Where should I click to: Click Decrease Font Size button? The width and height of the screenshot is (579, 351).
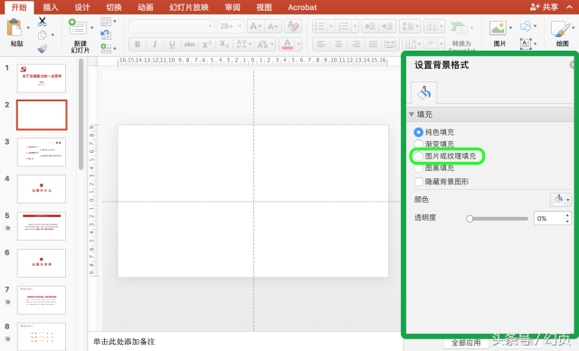point(273,26)
